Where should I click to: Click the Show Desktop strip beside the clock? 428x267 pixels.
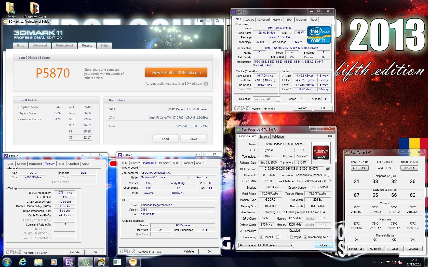[426, 262]
